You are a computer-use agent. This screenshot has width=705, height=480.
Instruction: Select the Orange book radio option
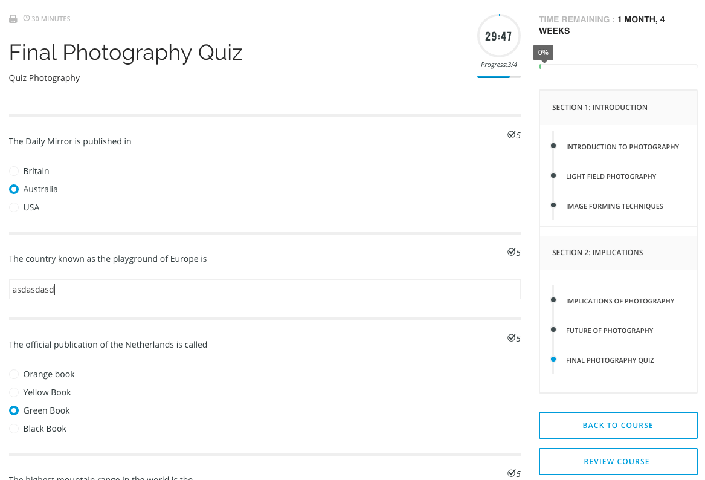click(14, 374)
